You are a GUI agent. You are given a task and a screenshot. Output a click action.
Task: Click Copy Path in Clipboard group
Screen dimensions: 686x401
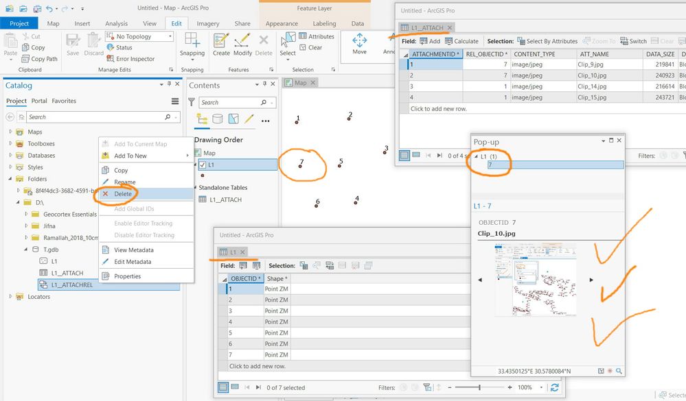[x=39, y=58]
